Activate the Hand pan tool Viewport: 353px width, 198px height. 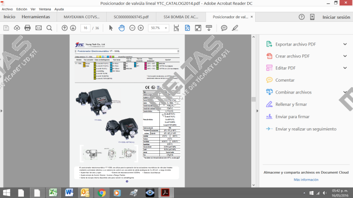pos(122,28)
